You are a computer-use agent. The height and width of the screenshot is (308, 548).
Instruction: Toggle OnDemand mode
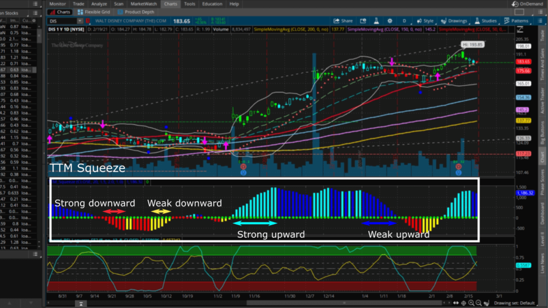527,4
